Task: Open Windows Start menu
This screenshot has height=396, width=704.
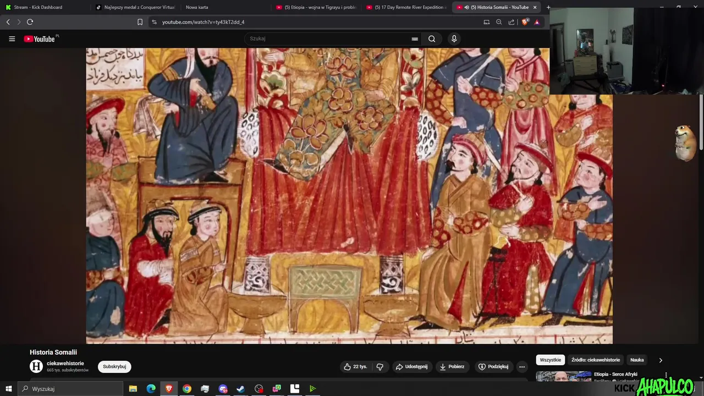Action: point(8,389)
